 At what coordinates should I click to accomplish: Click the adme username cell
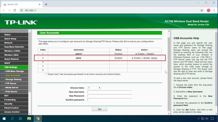click(x=79, y=58)
